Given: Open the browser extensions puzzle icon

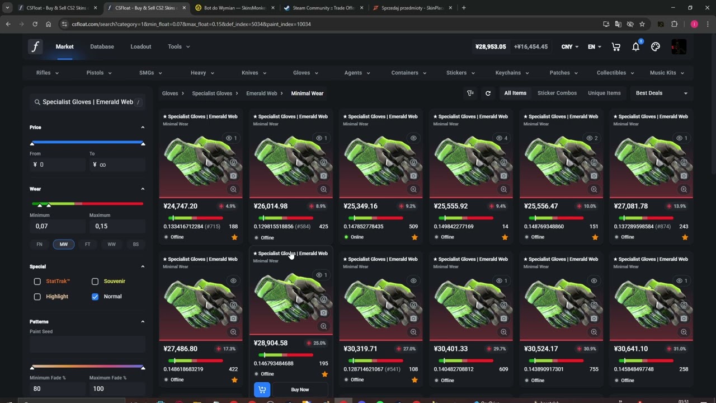Looking at the screenshot, I should tap(674, 24).
